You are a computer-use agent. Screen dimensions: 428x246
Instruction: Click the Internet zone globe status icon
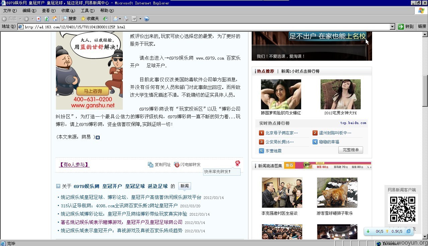378,243
